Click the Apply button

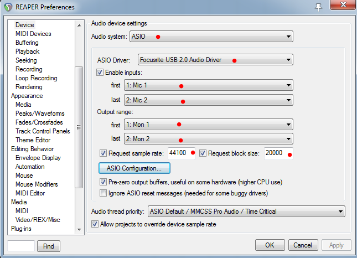point(337,245)
